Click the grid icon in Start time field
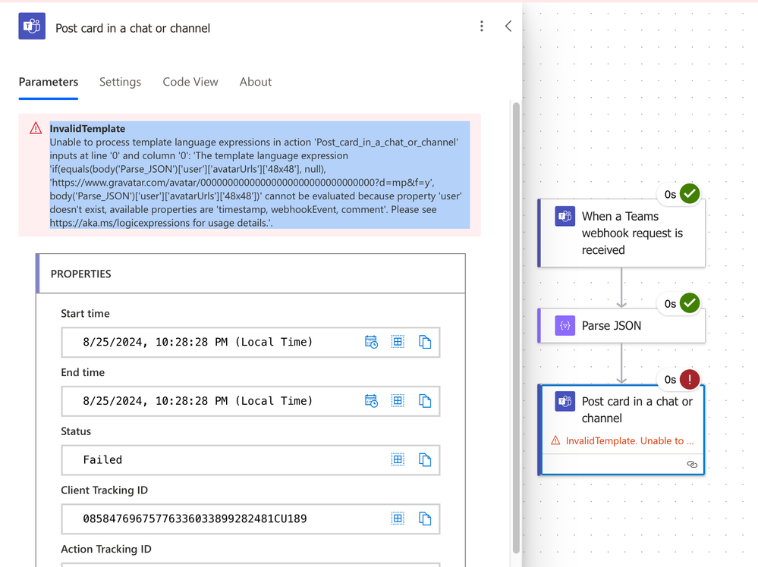 click(x=398, y=342)
